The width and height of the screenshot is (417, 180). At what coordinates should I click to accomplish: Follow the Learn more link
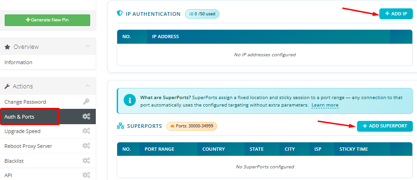325,105
